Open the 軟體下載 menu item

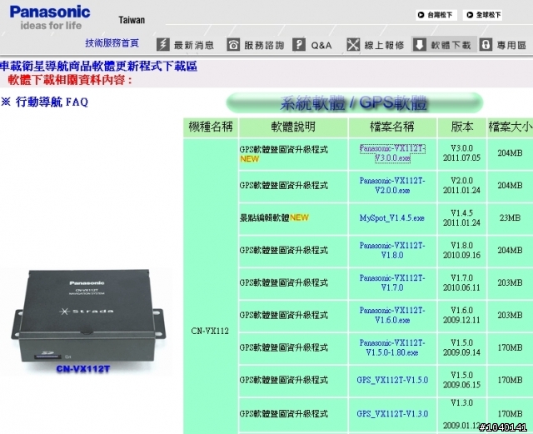(x=451, y=45)
